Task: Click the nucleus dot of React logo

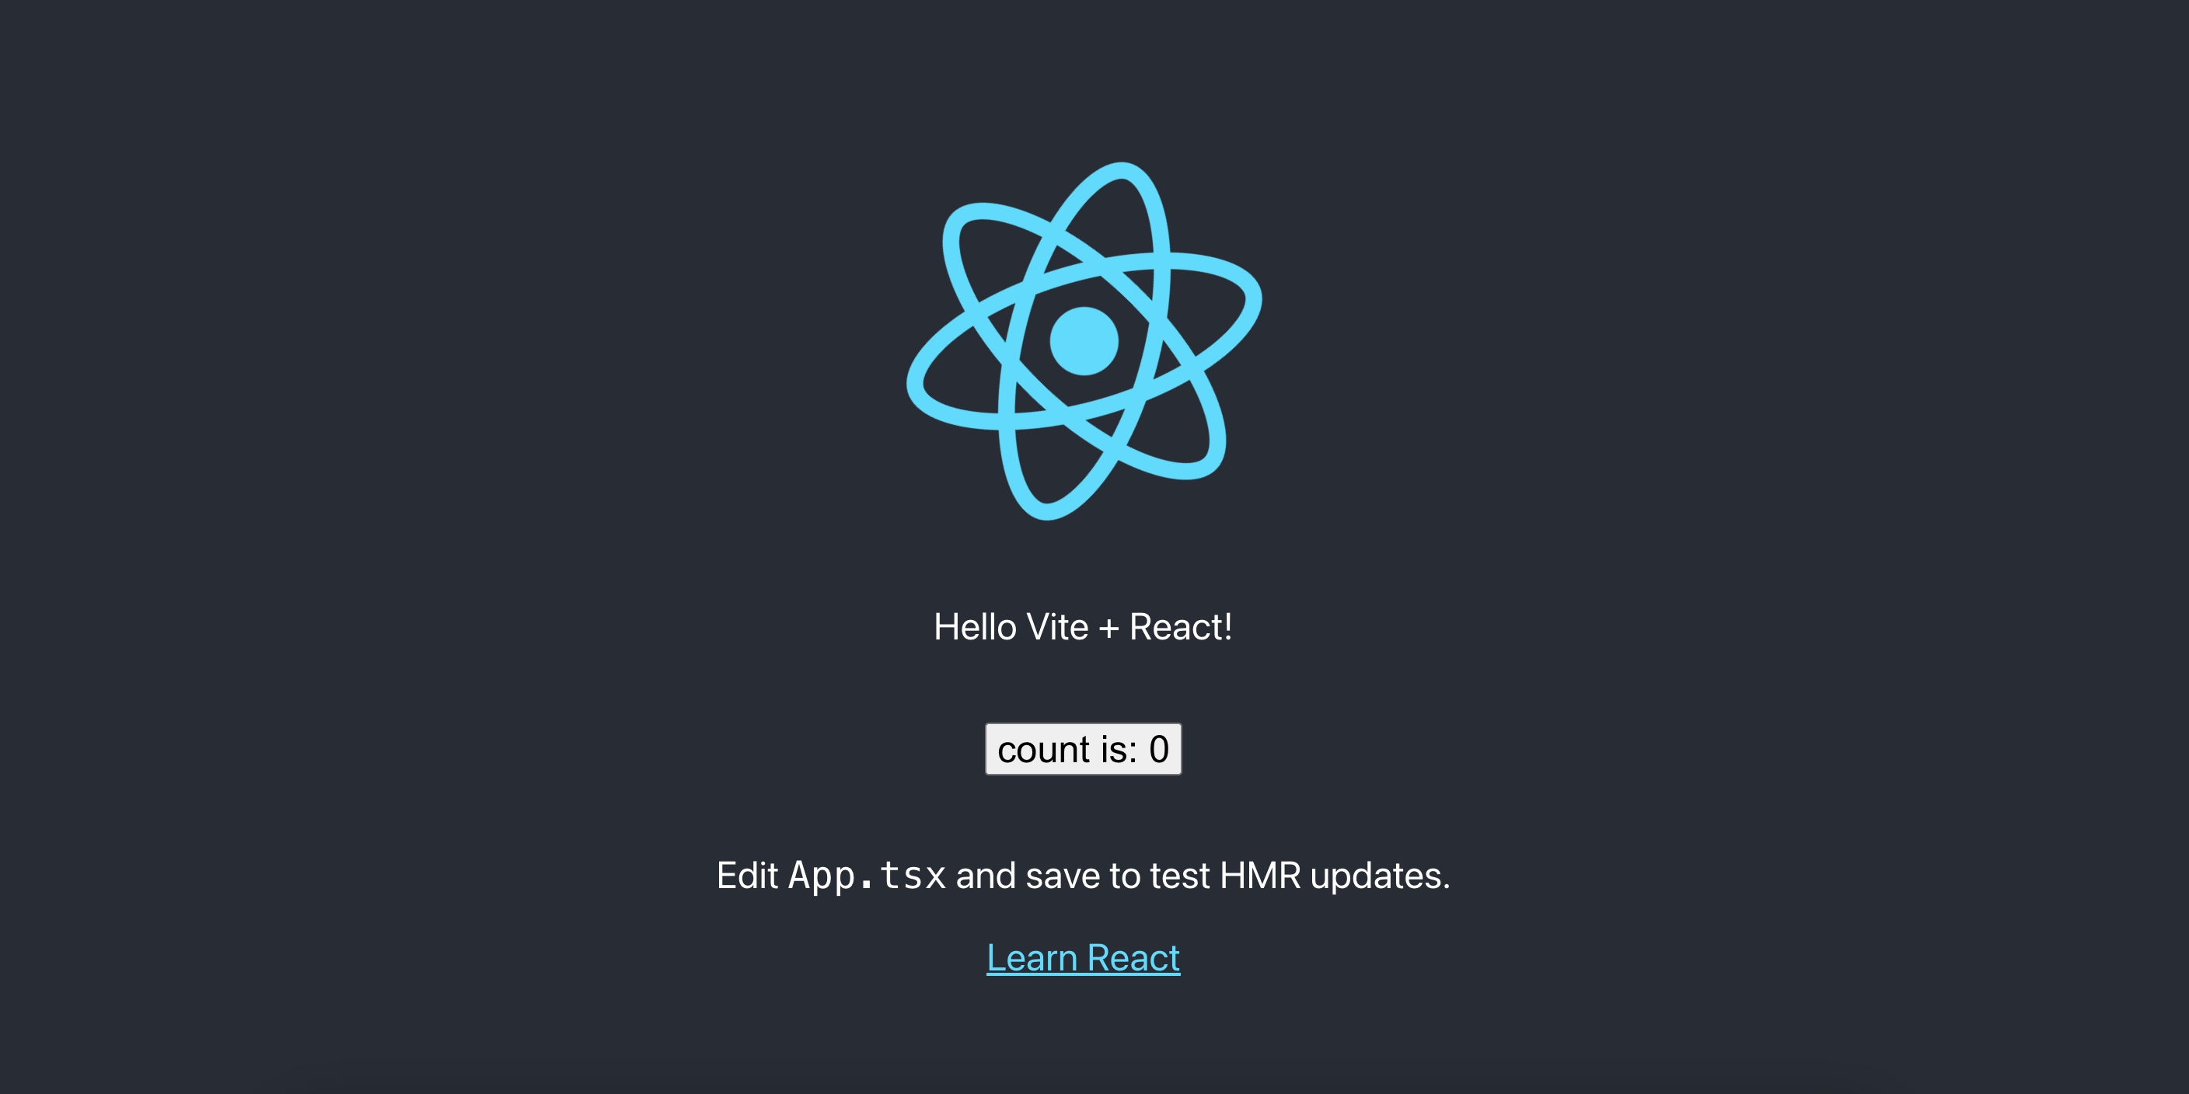Action: 1084,340
